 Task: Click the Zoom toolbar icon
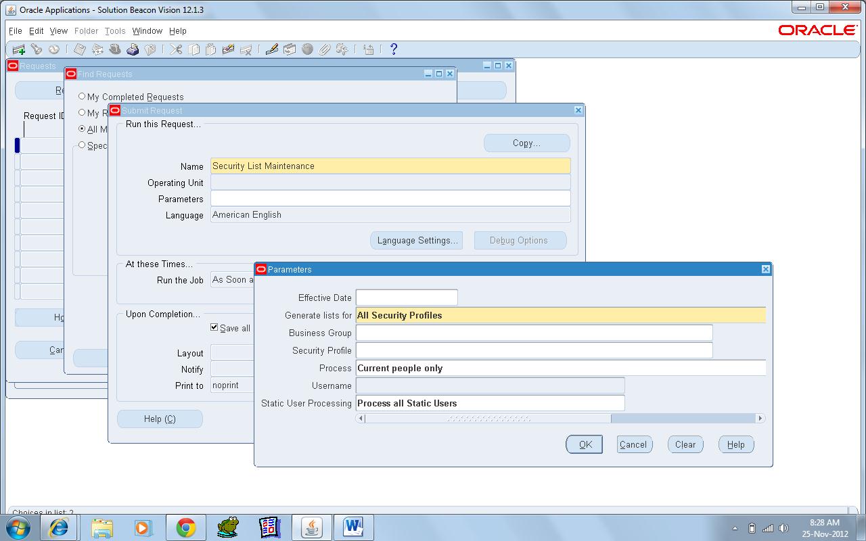point(290,49)
